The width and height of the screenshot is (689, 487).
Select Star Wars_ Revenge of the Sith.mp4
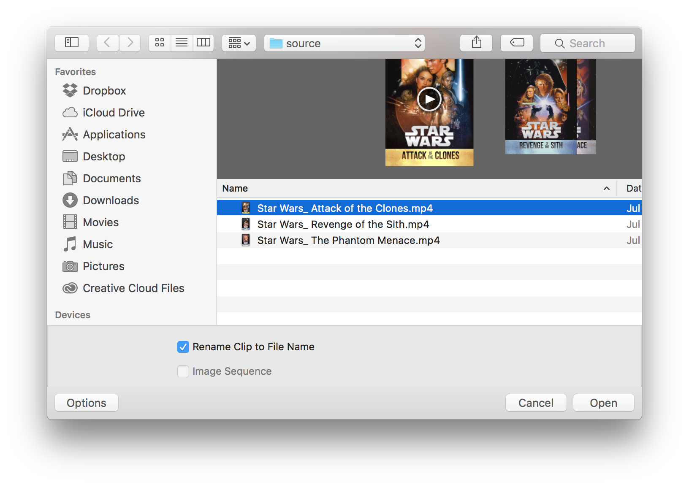[429, 224]
